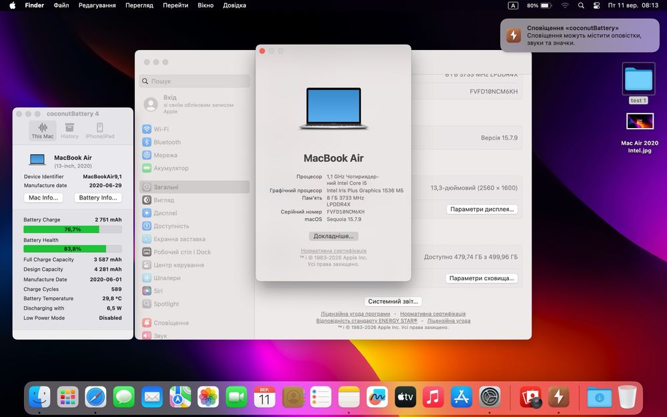Open Wi-Fi in the Settings sidebar
Image resolution: width=667 pixels, height=417 pixels.
click(x=194, y=129)
